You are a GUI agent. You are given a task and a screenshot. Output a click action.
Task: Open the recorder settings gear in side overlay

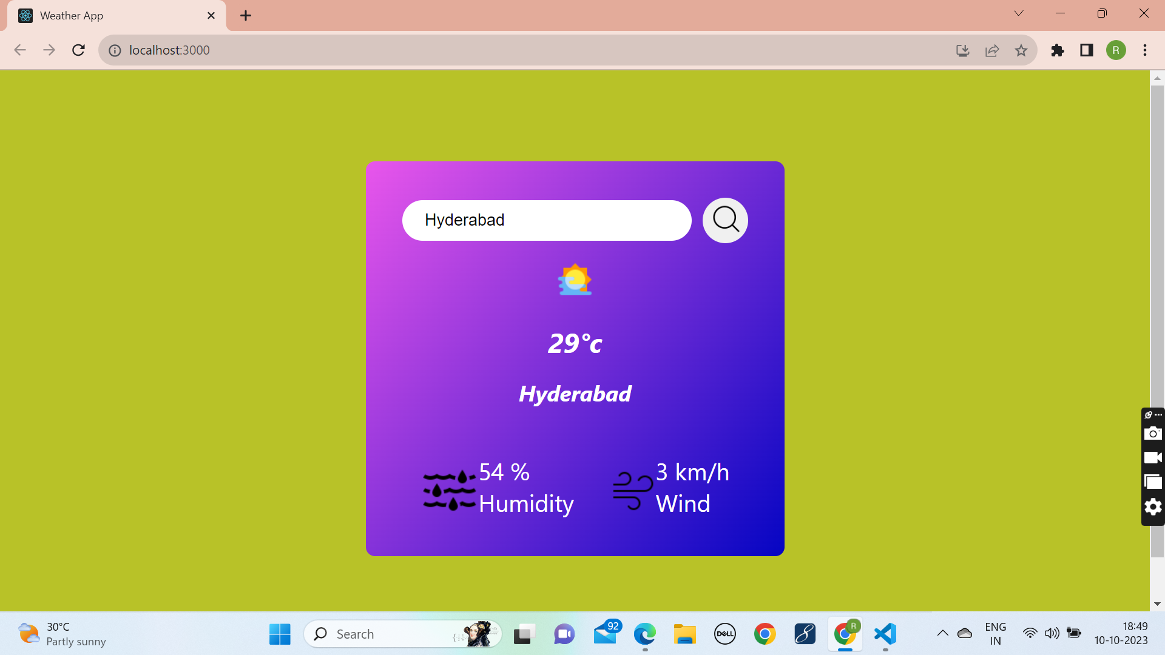click(1153, 507)
